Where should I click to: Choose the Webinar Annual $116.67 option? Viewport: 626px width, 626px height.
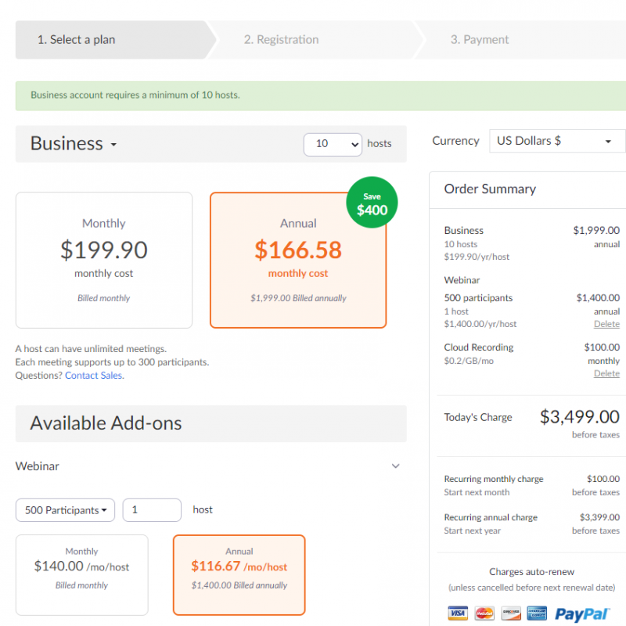[x=239, y=575]
